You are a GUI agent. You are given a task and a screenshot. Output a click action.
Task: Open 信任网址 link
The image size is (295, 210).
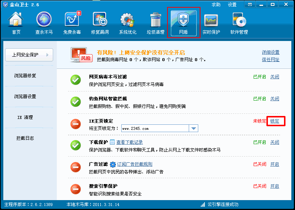[x=270, y=60]
